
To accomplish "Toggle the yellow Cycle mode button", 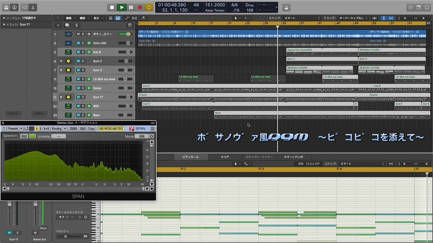I will [149, 8].
